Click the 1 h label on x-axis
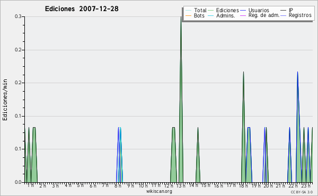This screenshot has width=318, height=196. [x=31, y=185]
